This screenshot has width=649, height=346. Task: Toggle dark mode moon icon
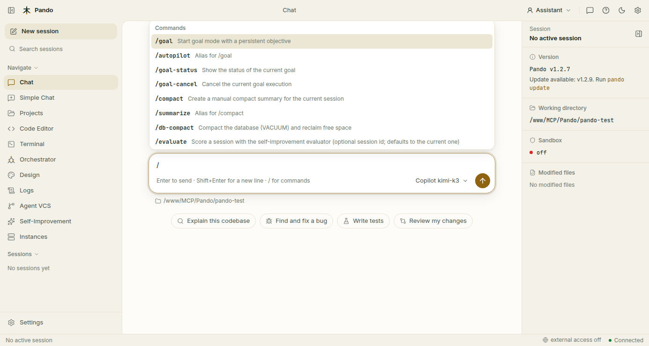[x=622, y=10]
